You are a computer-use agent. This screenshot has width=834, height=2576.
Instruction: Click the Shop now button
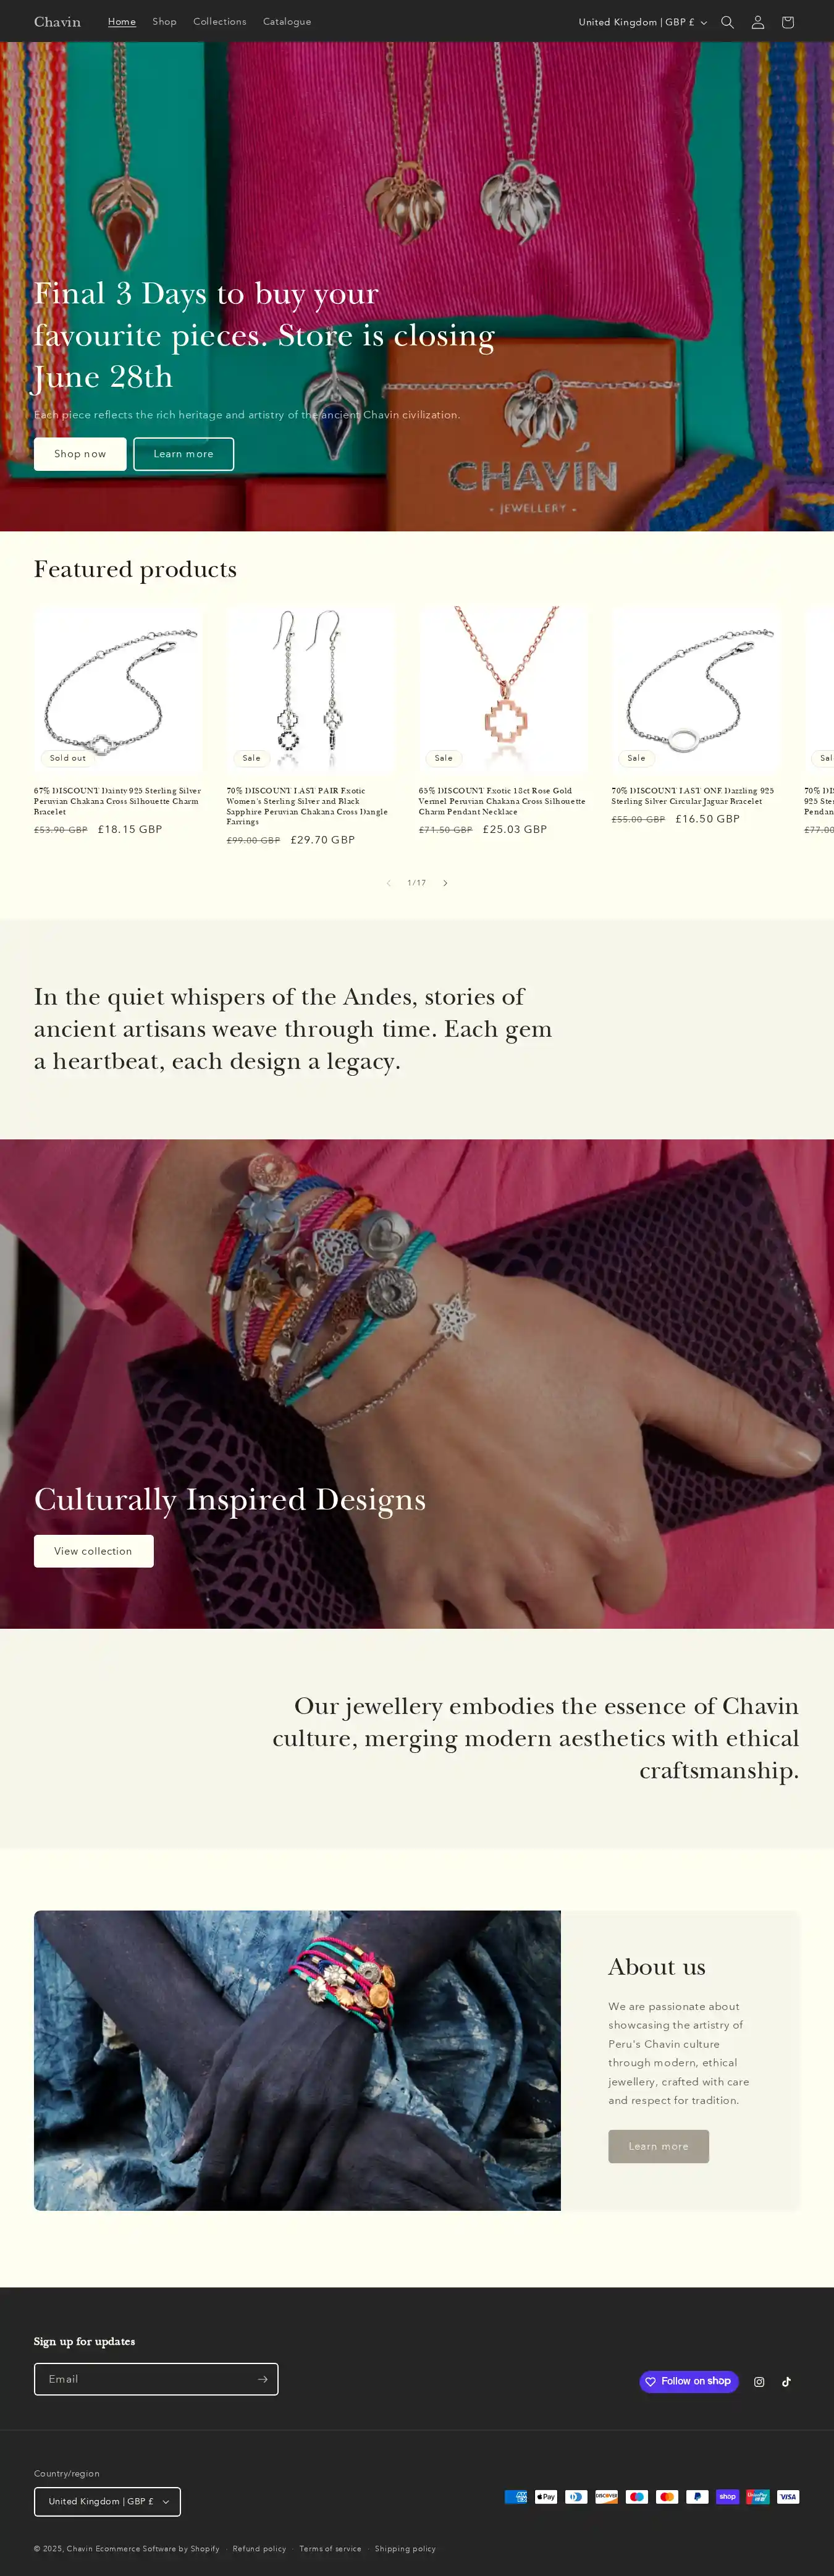click(80, 454)
